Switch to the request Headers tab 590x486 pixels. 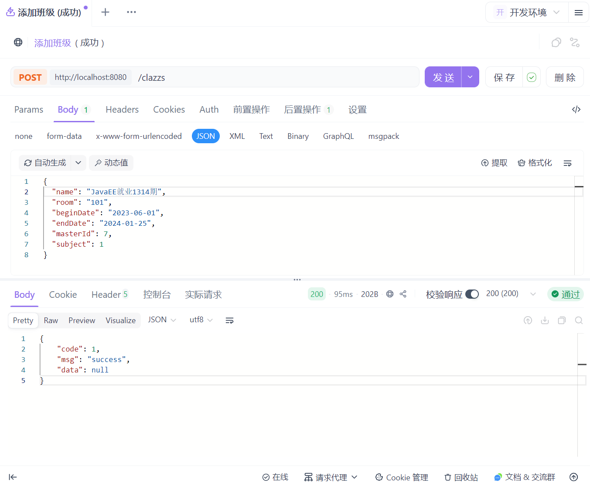[122, 110]
